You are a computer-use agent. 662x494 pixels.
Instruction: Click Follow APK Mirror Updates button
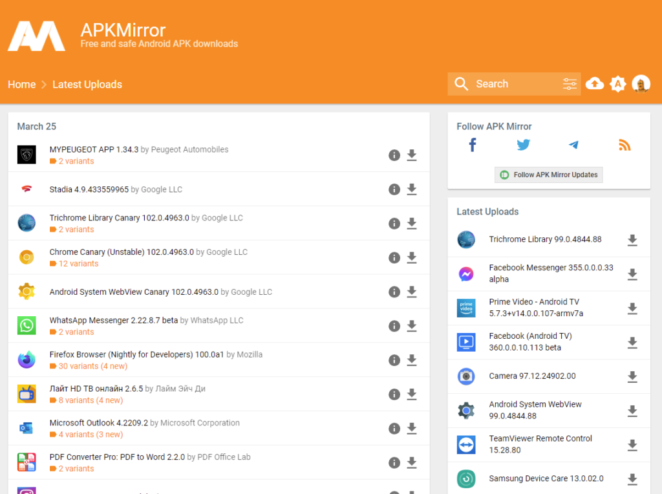tap(548, 175)
